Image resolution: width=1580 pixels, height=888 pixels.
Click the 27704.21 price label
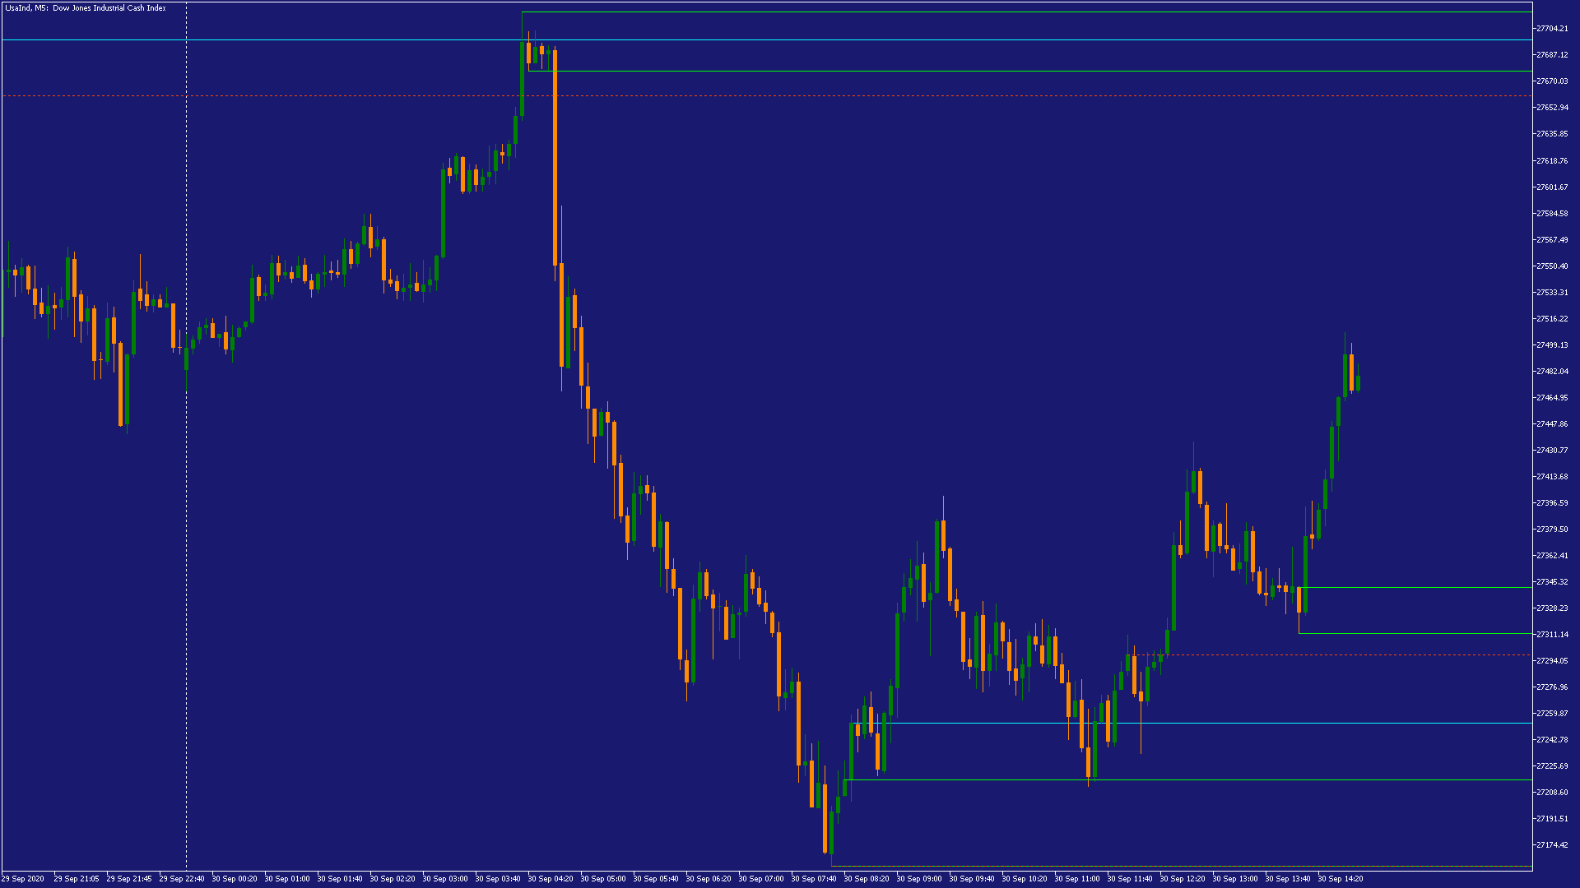coord(1551,29)
